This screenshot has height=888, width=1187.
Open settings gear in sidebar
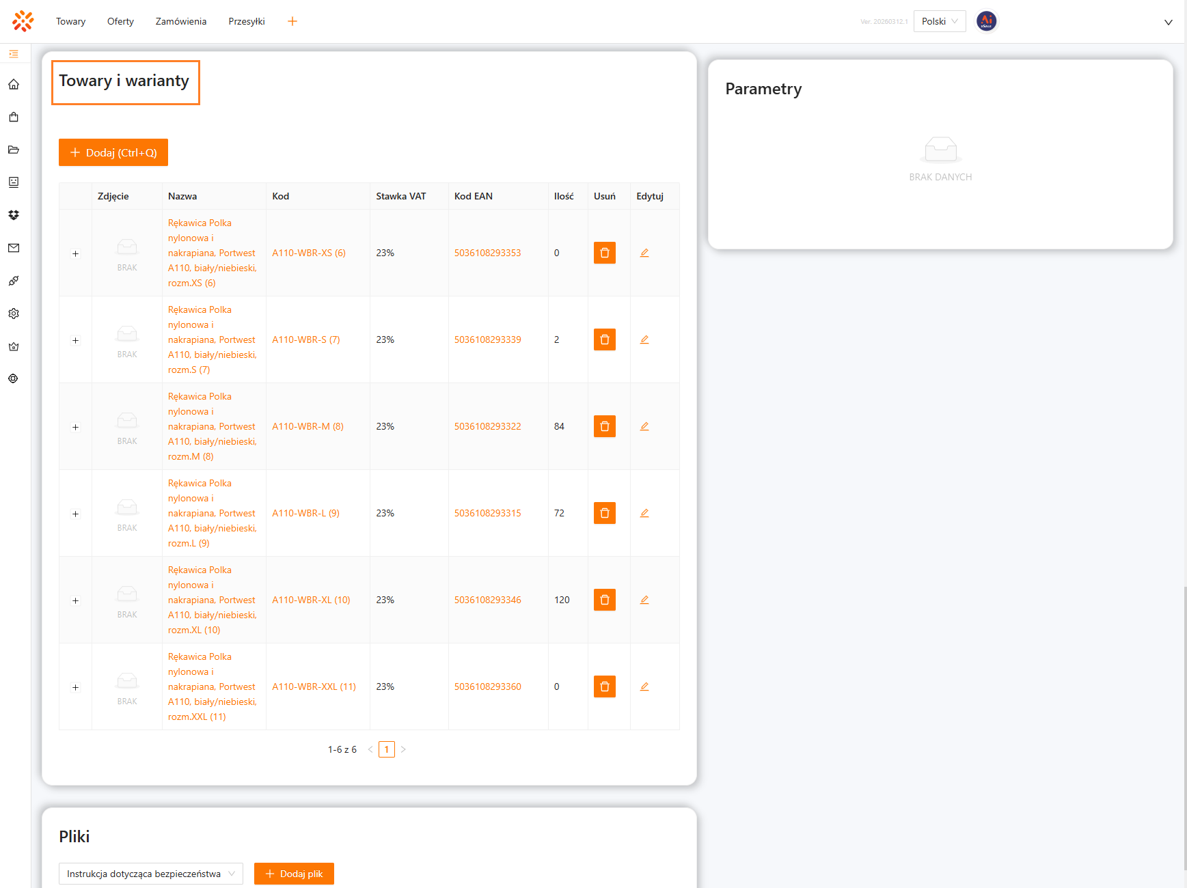pyautogui.click(x=14, y=314)
